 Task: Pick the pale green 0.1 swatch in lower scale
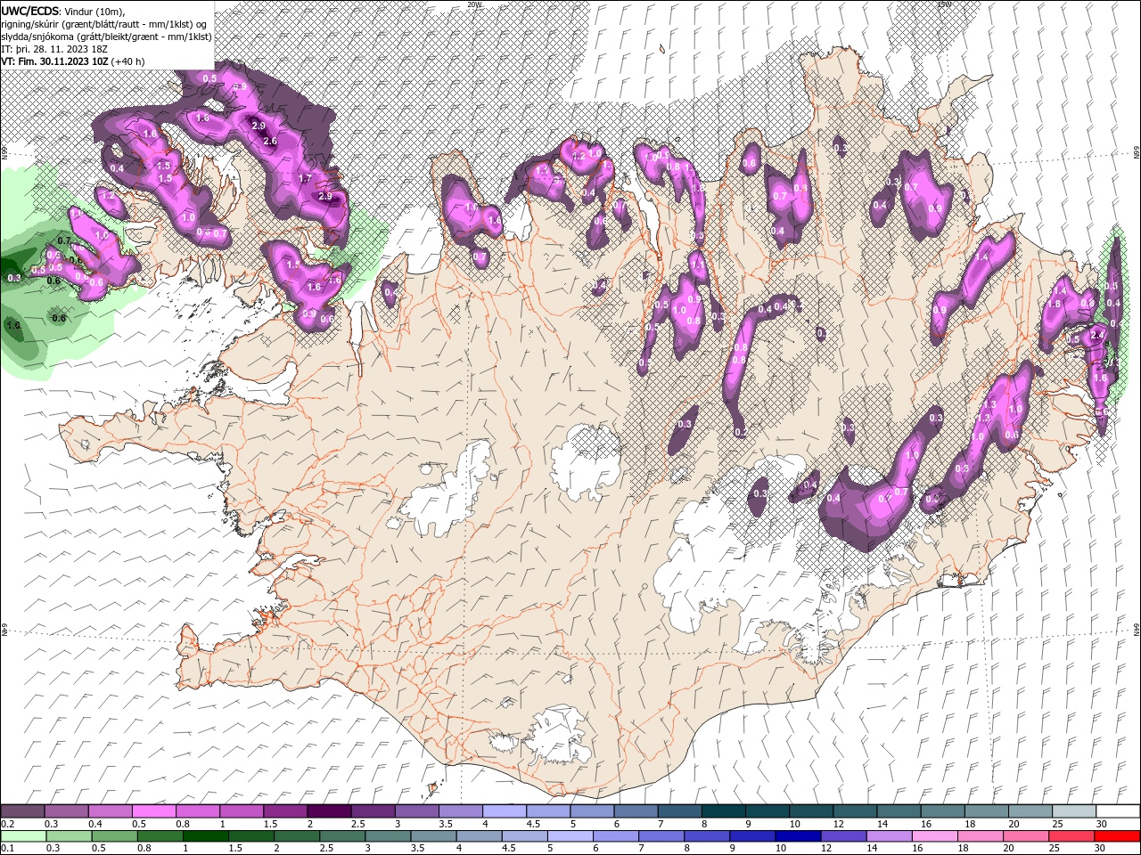[23, 836]
